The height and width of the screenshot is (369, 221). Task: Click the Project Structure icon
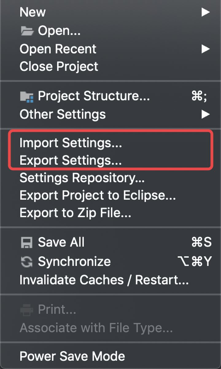[26, 97]
